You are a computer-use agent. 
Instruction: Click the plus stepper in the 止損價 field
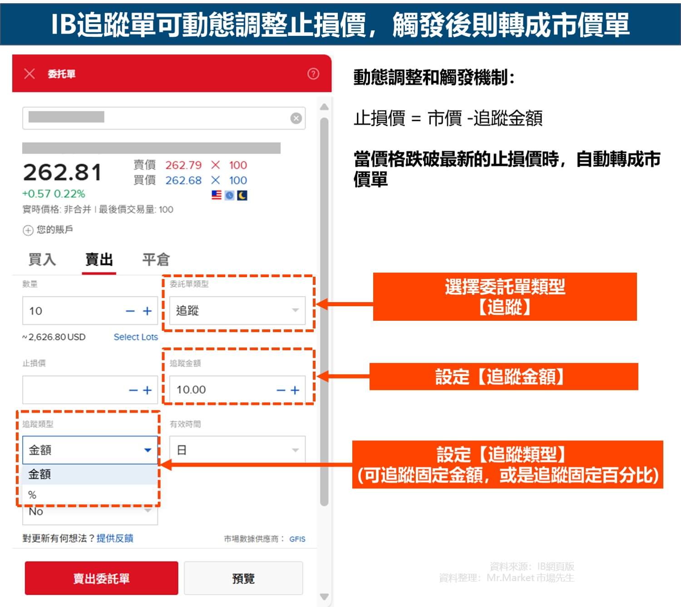147,389
